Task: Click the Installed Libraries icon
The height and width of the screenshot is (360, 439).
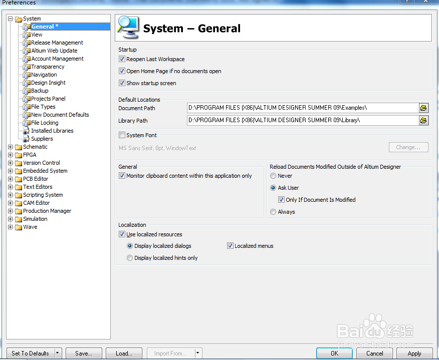Action: click(x=27, y=131)
